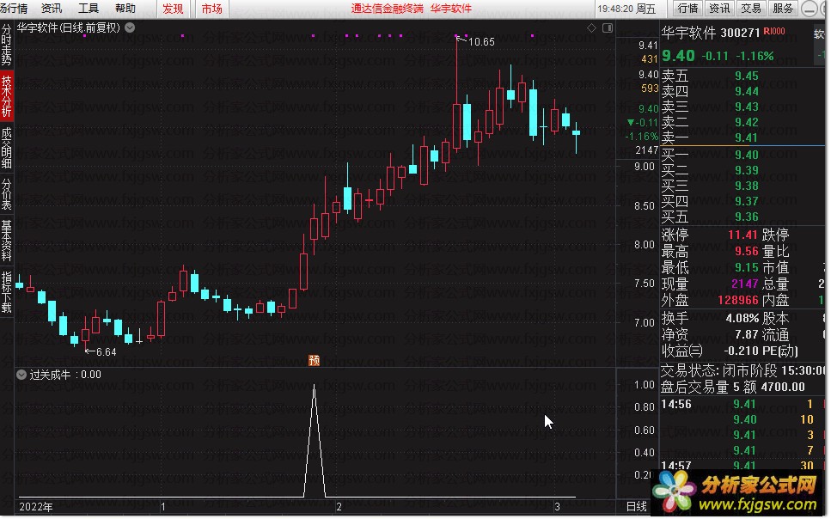Image resolution: width=831 pixels, height=519 pixels.
Task: Click the 盘后交易量 5 额 4700.00 line
Action: pyautogui.click(x=732, y=387)
